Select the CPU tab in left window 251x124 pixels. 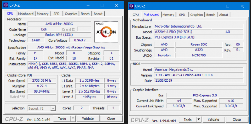(x=10, y=14)
